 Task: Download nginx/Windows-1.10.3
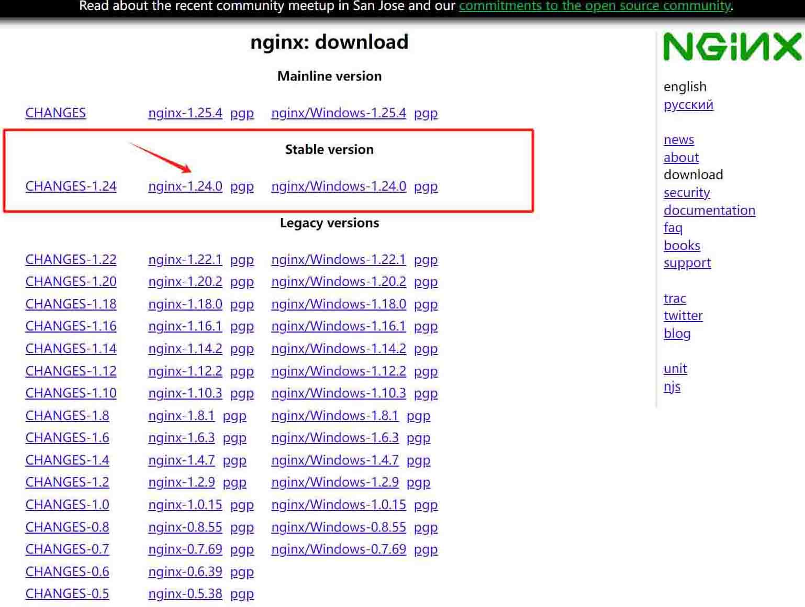339,393
